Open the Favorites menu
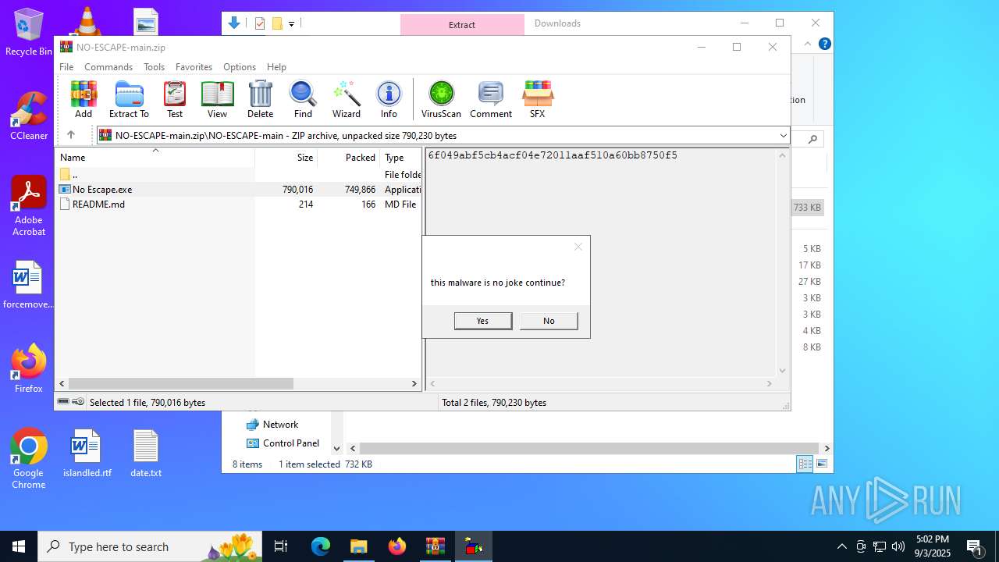 click(194, 67)
